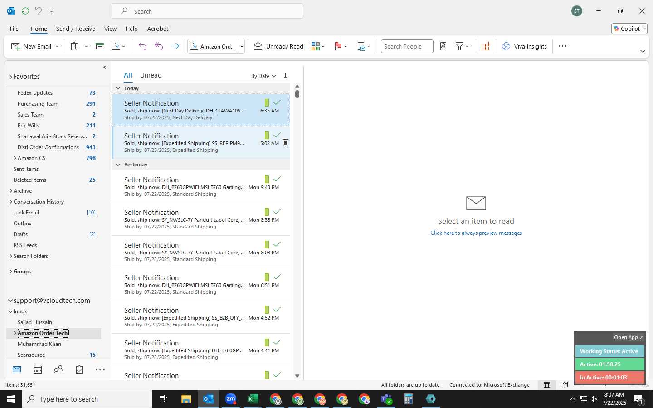Open the New Email dropdown arrow
The width and height of the screenshot is (653, 408).
point(57,46)
